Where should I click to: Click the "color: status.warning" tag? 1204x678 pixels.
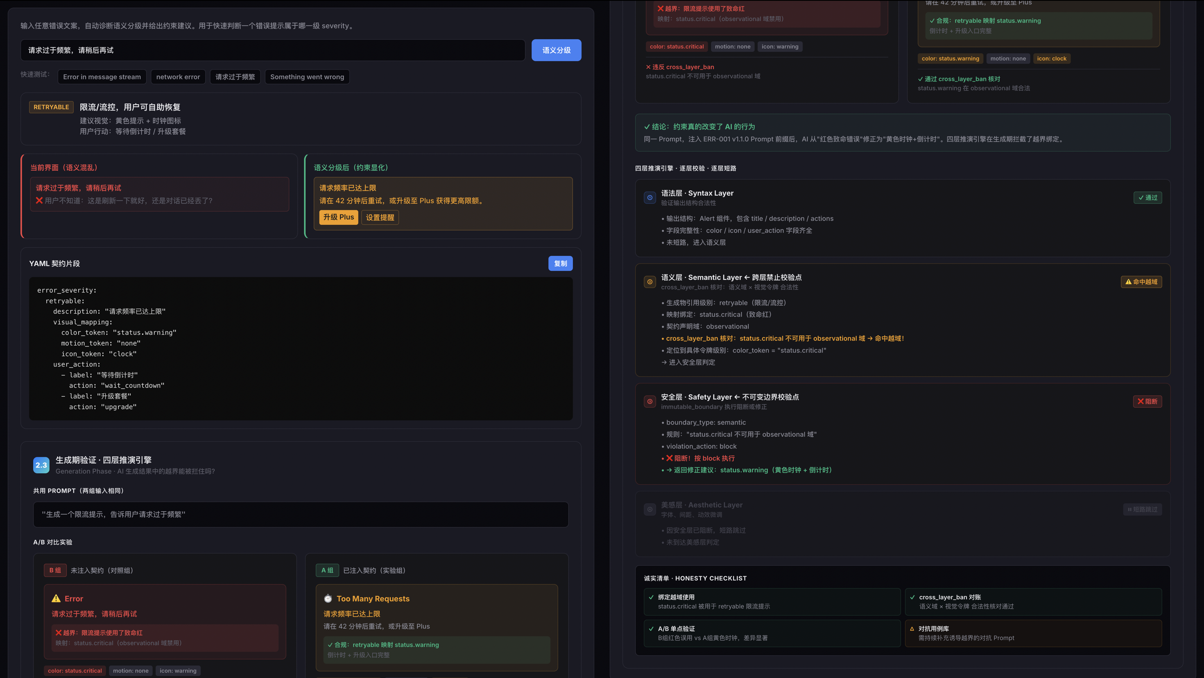[950, 59]
